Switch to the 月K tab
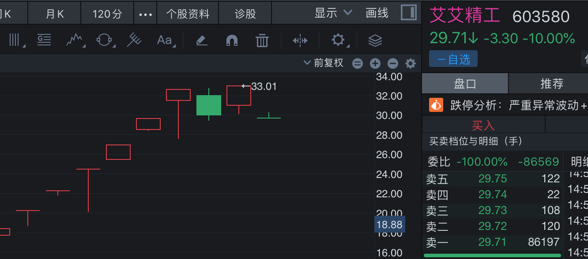Image resolution: width=588 pixels, height=259 pixels. click(55, 14)
